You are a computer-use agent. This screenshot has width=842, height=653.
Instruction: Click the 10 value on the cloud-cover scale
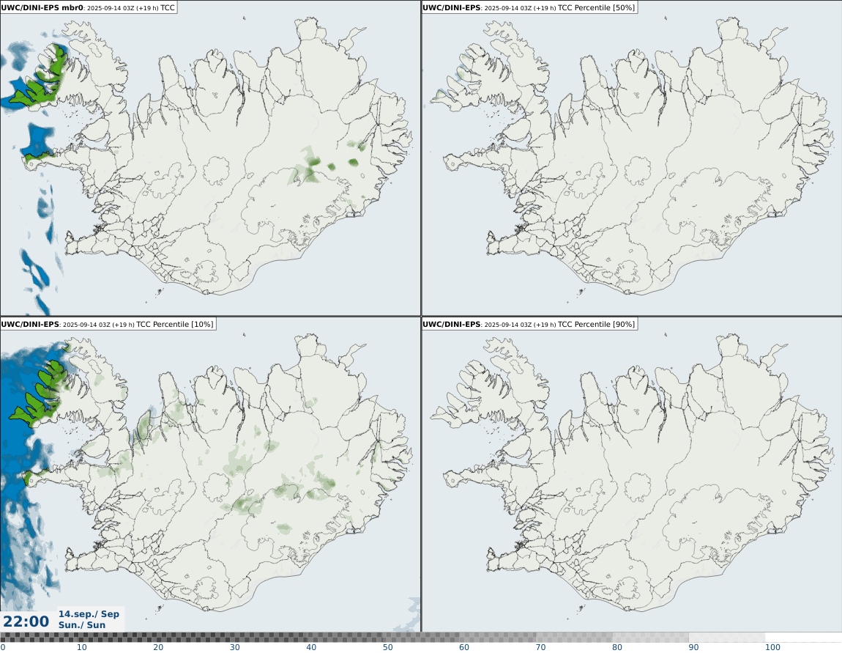pos(81,647)
